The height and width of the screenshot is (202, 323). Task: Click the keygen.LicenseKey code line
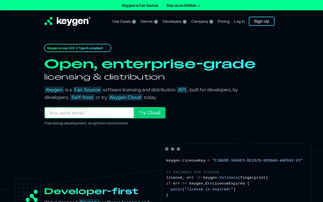click(234, 161)
